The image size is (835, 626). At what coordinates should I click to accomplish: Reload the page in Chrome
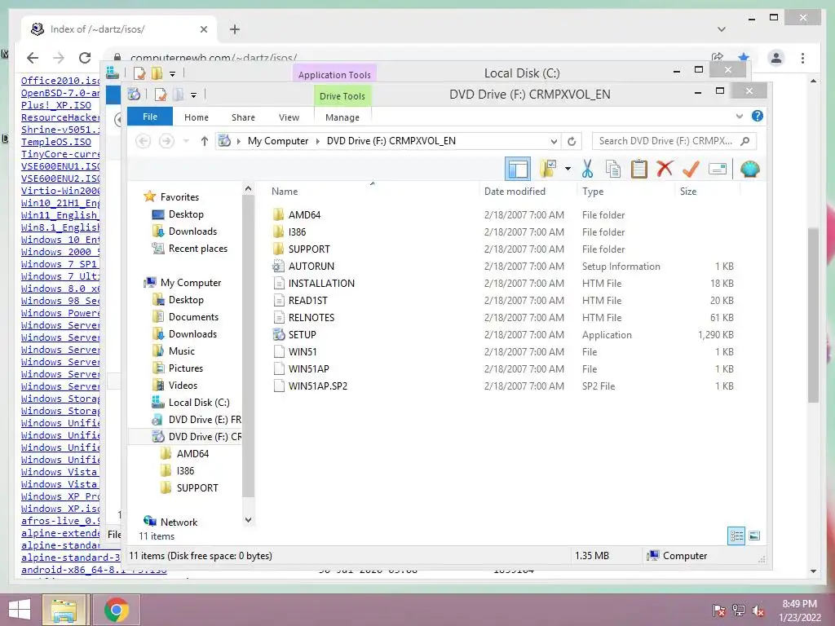(85, 58)
